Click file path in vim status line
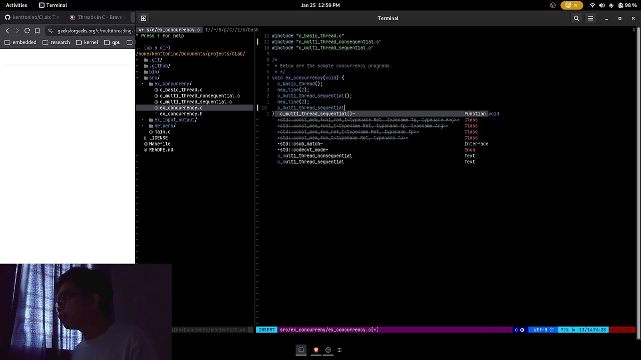This screenshot has width=641, height=360. coord(329,330)
